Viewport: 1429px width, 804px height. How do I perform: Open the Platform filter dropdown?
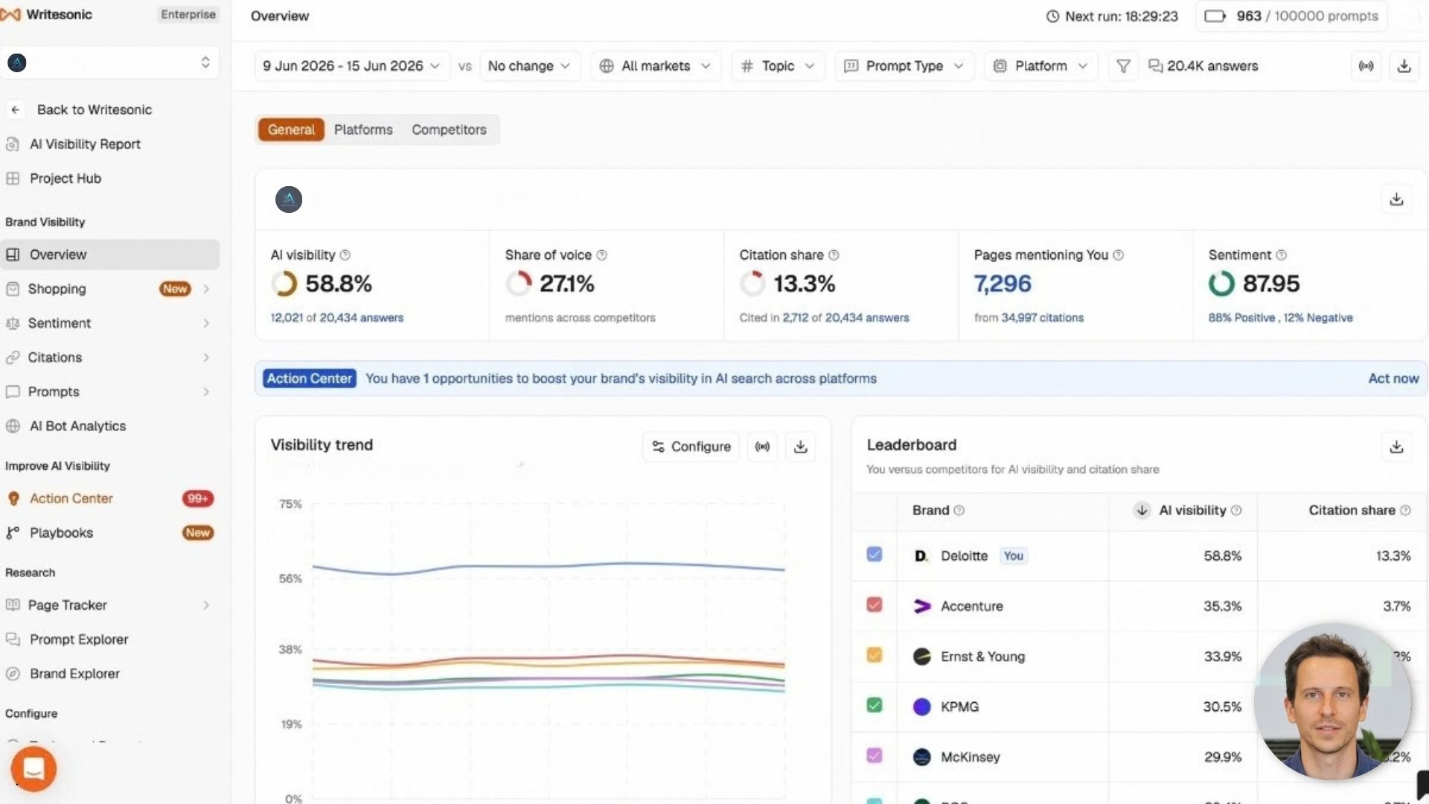click(x=1041, y=66)
